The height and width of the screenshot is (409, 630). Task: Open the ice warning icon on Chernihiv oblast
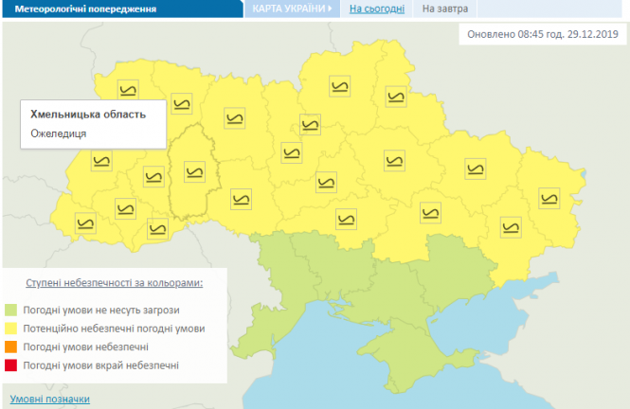pos(339,86)
